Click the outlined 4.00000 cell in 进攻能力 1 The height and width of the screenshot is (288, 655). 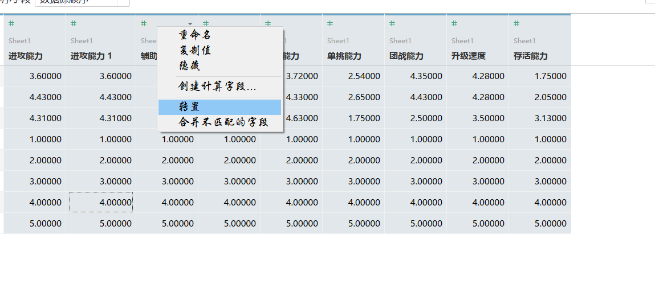[101, 202]
